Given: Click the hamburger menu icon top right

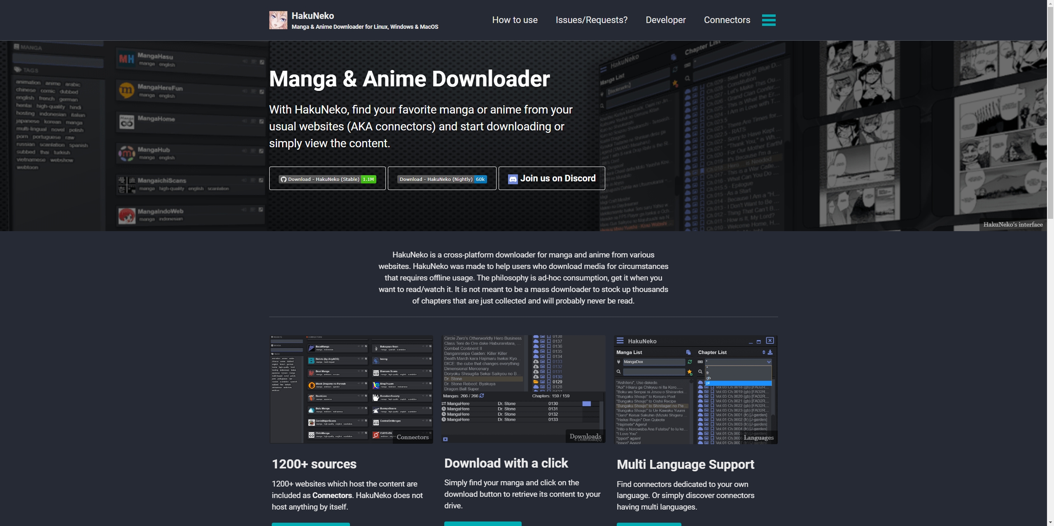Looking at the screenshot, I should tap(769, 19).
